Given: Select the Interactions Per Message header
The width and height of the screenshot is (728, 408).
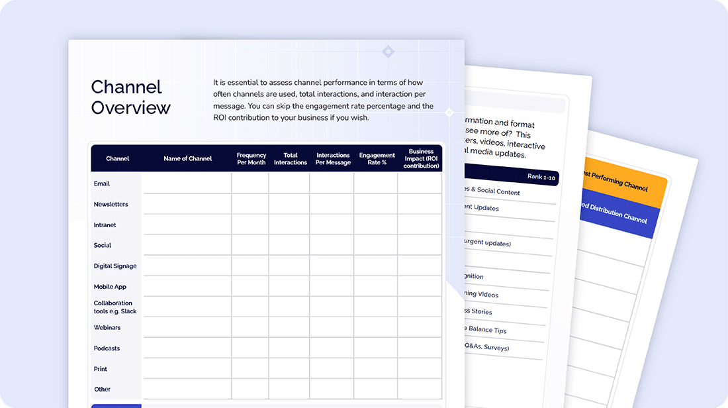Looking at the screenshot, I should [x=333, y=158].
